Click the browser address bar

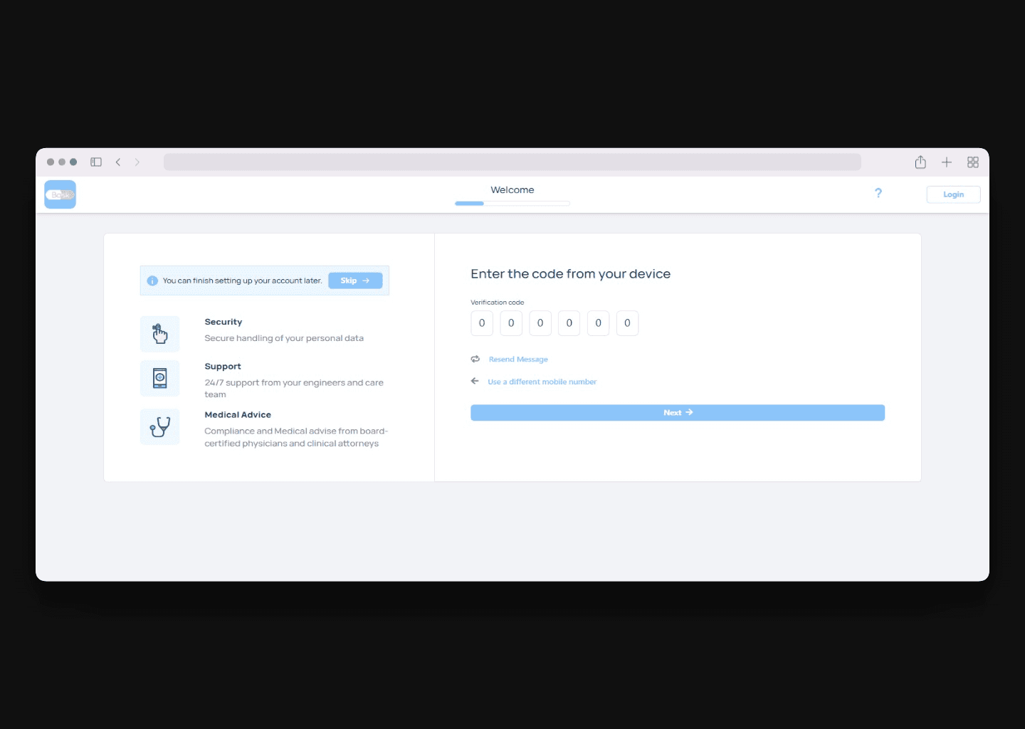point(512,162)
